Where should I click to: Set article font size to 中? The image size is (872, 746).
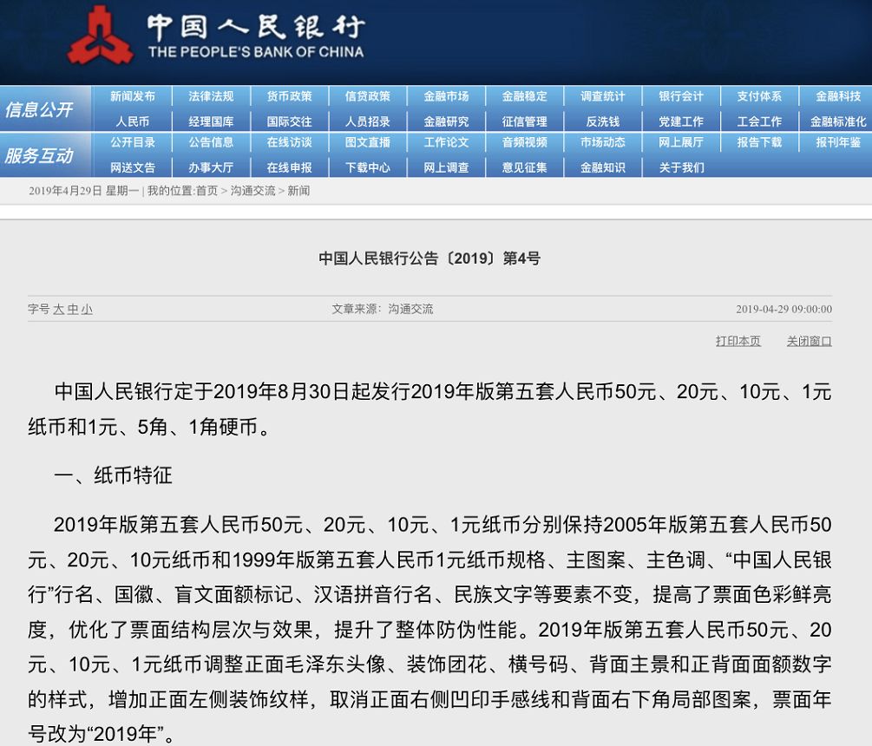72,307
